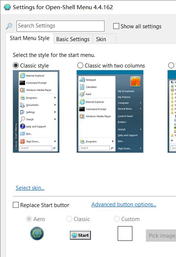
Task: Open the Skin tab
Action: pyautogui.click(x=104, y=39)
